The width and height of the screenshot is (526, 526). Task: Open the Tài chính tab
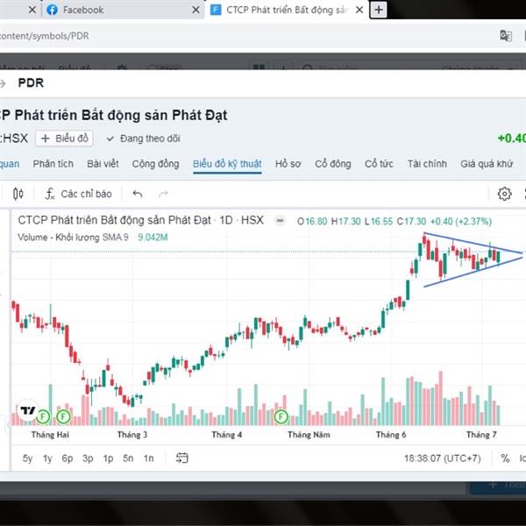pyautogui.click(x=427, y=164)
